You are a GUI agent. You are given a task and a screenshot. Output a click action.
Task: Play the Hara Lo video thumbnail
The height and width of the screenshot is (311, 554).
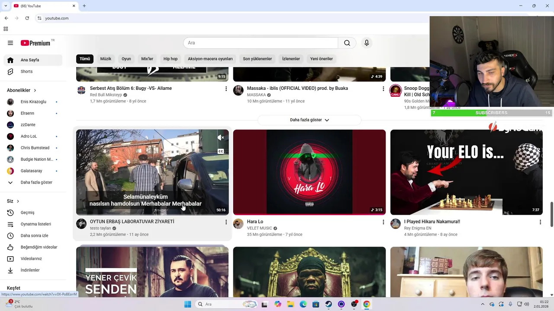click(x=309, y=172)
